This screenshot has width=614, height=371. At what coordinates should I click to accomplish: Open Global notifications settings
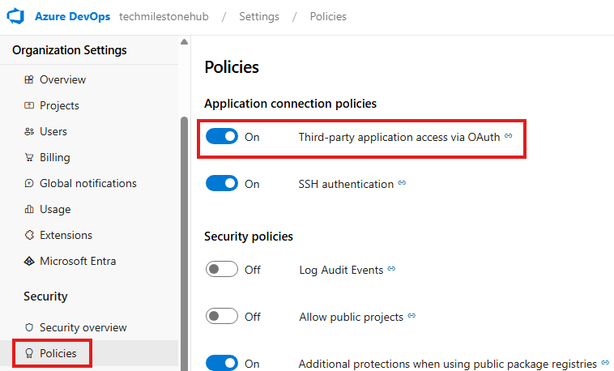coord(88,183)
